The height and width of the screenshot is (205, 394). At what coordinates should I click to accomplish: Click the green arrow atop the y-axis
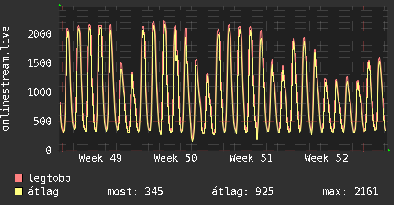point(60,5)
